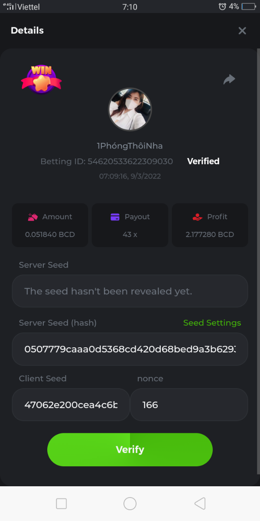Tap the share arrow icon

coord(229,79)
